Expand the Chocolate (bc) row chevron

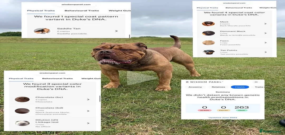coord(88,99)
